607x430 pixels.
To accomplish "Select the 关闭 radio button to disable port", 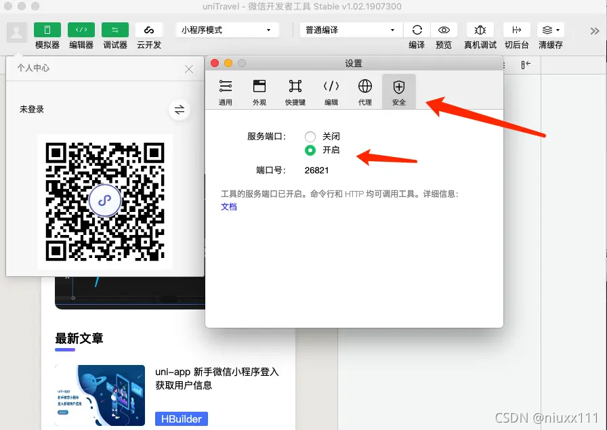I will pos(310,136).
